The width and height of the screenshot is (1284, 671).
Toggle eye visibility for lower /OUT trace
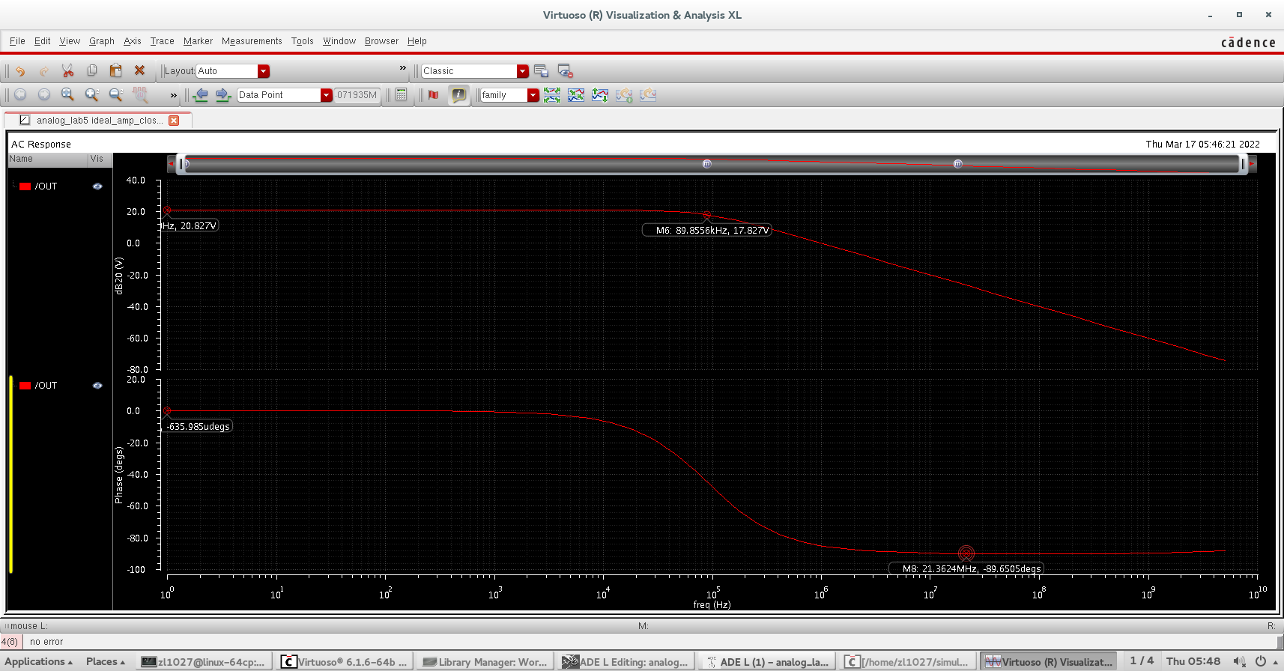[97, 386]
